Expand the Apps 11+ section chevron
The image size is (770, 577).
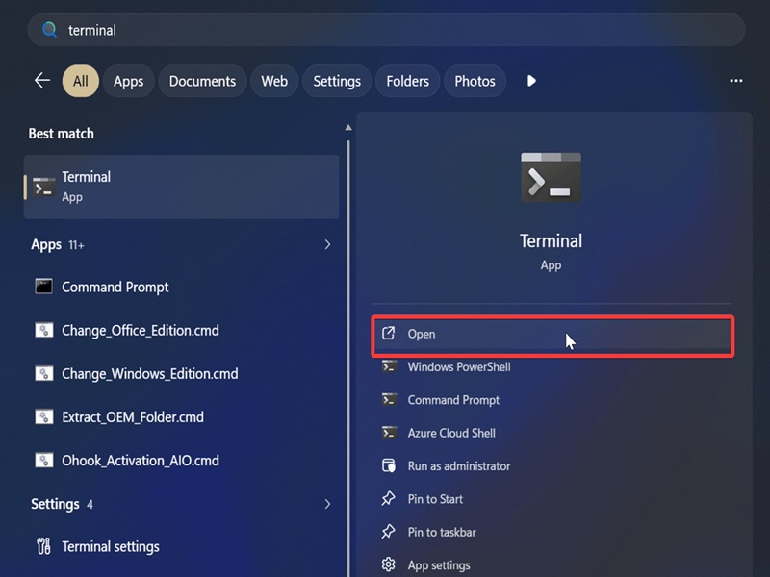[x=327, y=244]
